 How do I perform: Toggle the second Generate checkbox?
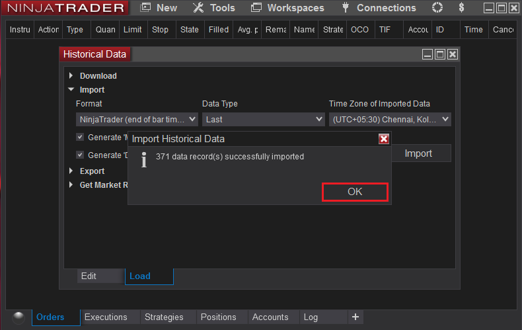(x=80, y=155)
